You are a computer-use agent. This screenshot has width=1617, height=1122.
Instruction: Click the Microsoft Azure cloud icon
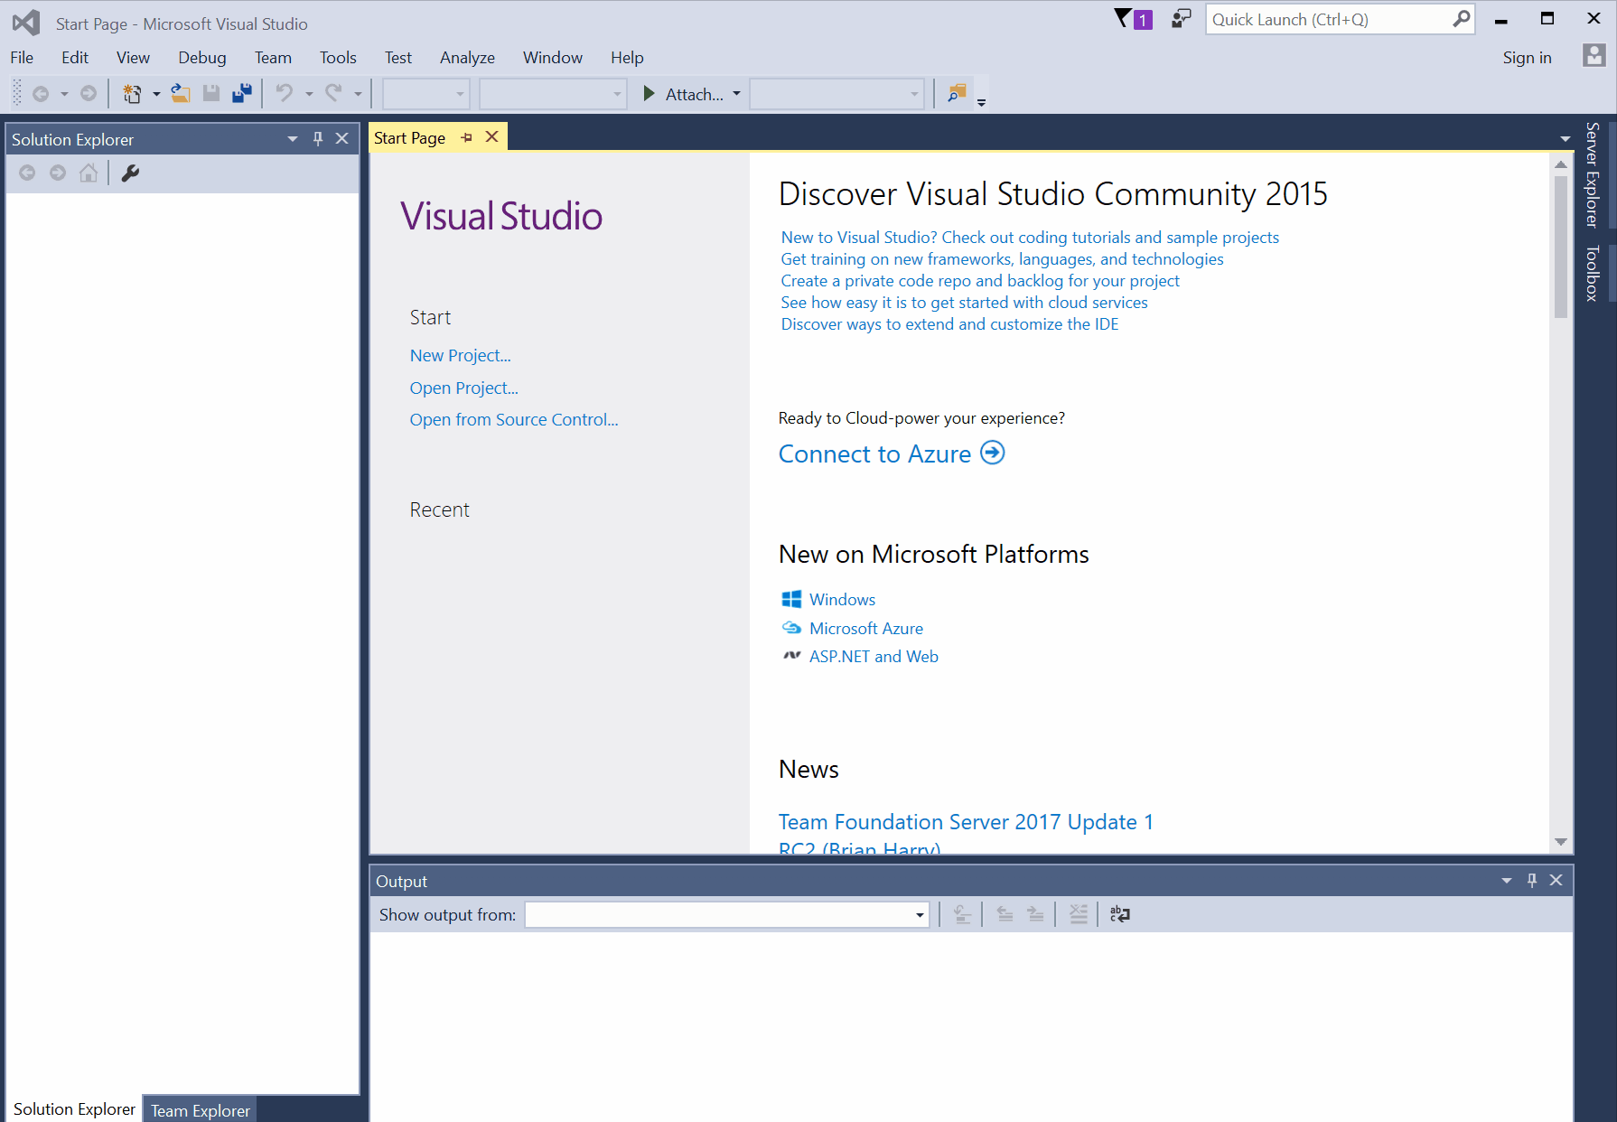point(791,628)
